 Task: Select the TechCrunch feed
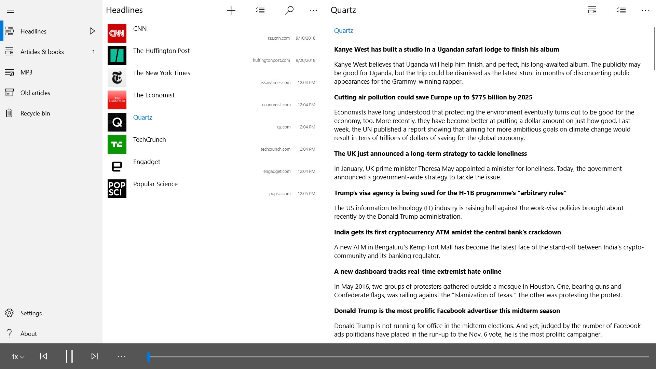(149, 139)
